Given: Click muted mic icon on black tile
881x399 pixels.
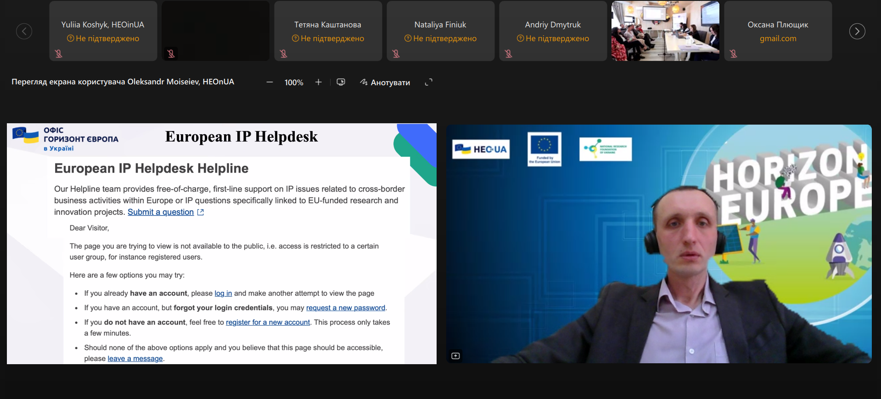Looking at the screenshot, I should 171,54.
